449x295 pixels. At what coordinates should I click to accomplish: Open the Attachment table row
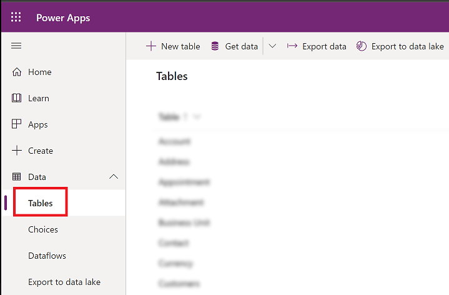point(181,202)
